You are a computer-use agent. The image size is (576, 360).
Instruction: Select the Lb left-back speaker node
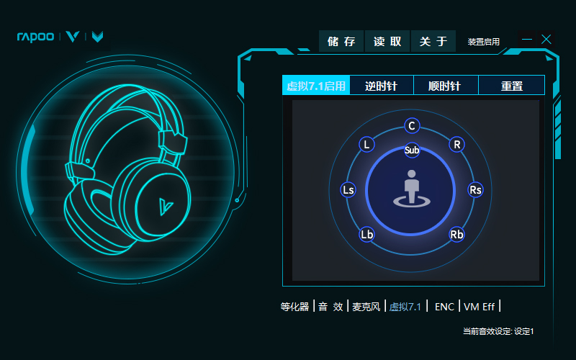pos(366,235)
